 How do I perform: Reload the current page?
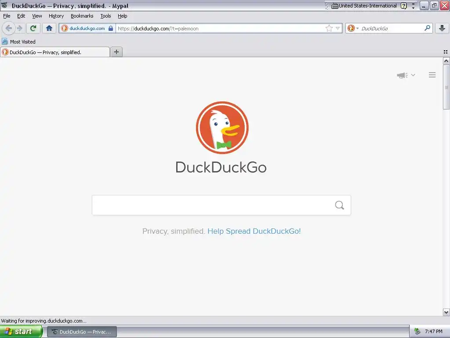(x=33, y=28)
